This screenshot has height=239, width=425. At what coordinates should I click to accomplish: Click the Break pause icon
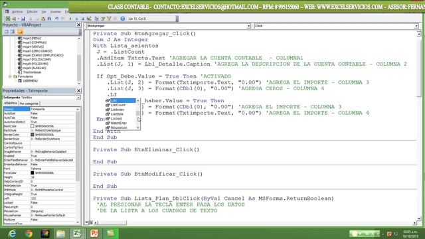[x=77, y=19]
